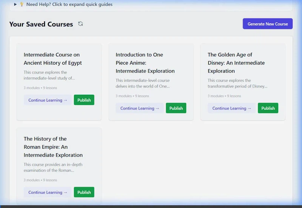Click the 'Need Help? Click to expand quick guides' text

click(69, 4)
